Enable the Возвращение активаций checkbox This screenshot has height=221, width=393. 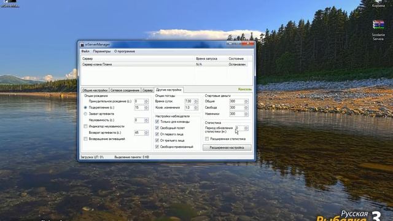click(85, 139)
